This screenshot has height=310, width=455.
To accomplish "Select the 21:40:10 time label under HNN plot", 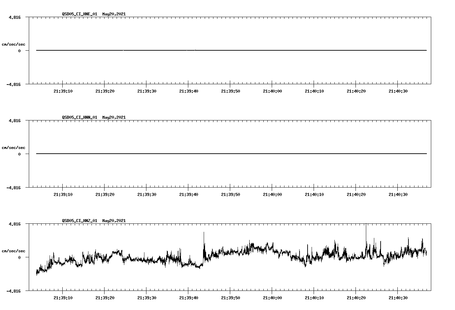I will [x=314, y=195].
